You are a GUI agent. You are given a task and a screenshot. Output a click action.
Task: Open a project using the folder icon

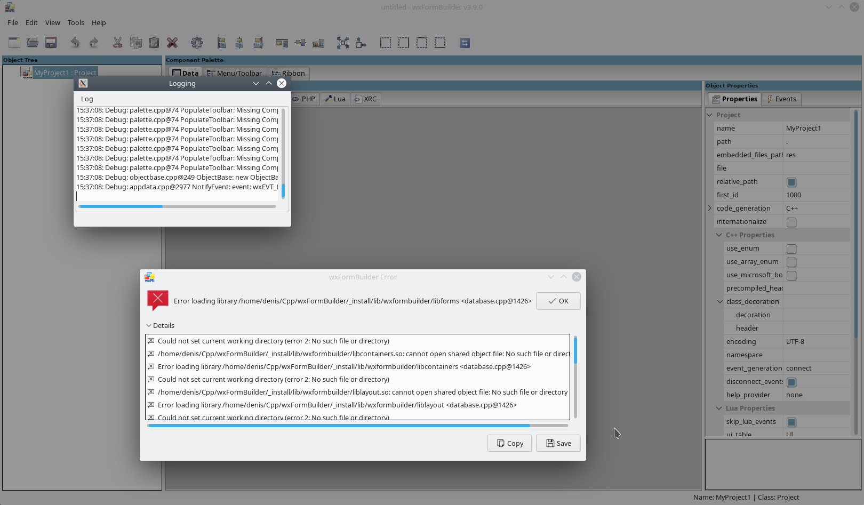pos(32,43)
